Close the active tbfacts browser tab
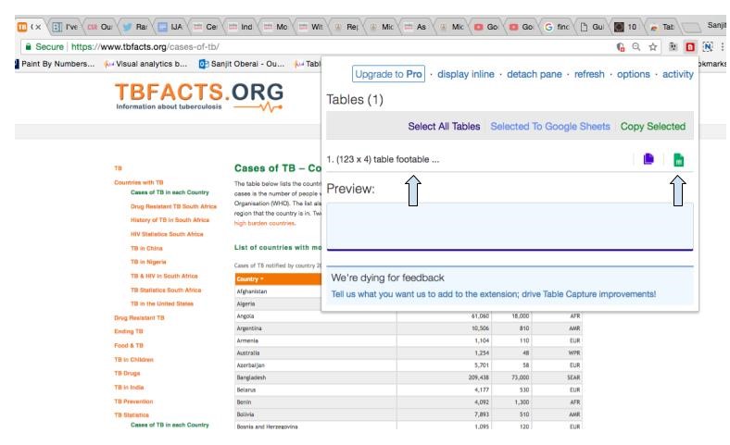 (x=38, y=27)
